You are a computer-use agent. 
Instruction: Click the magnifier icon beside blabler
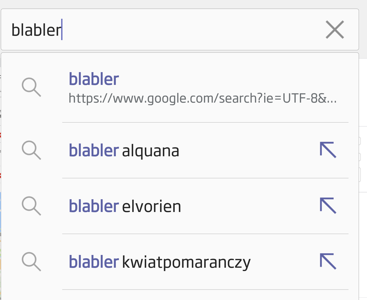pos(31,87)
